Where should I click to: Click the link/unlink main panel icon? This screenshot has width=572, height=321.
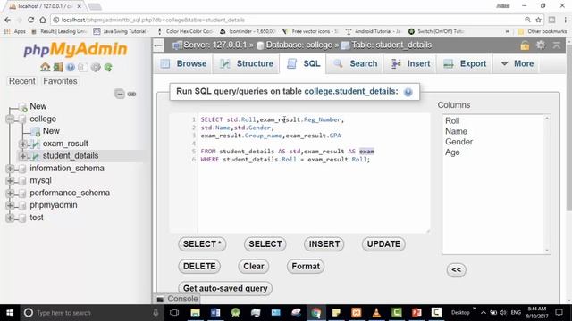[x=131, y=94]
